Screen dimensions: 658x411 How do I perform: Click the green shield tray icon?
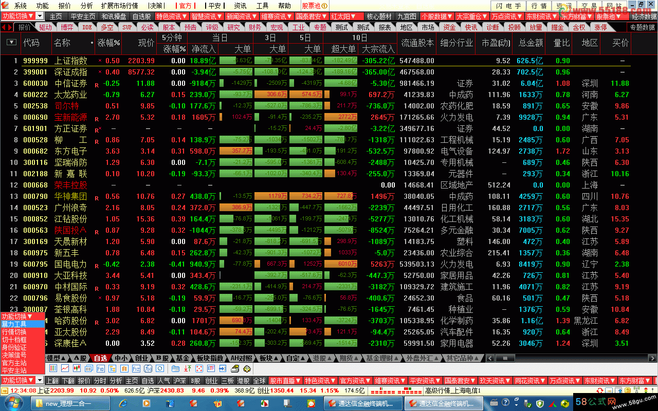coord(540,403)
